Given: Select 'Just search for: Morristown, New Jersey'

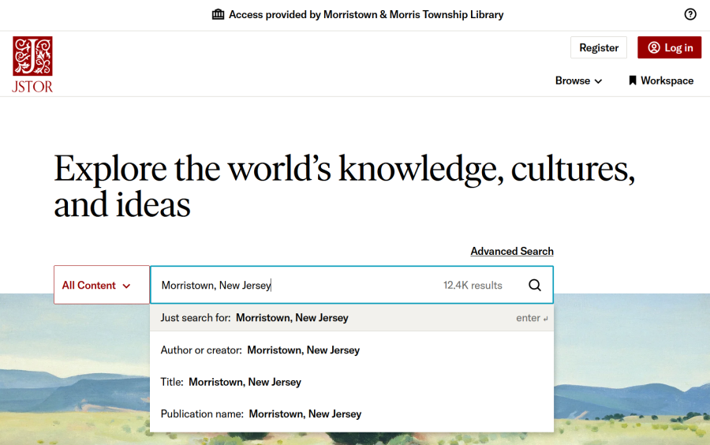Looking at the screenshot, I should point(254,318).
